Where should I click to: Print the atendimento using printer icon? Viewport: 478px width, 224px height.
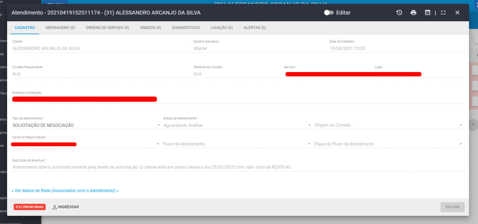413,13
